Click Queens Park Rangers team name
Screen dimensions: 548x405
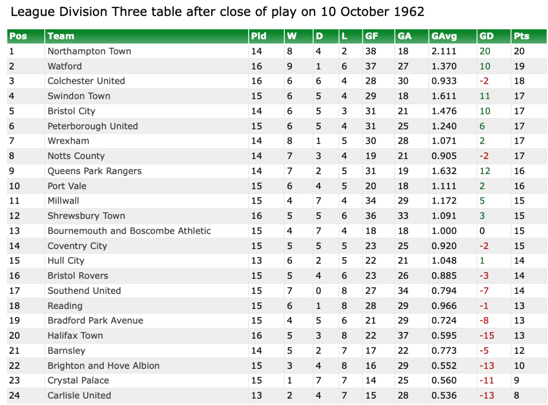click(95, 171)
